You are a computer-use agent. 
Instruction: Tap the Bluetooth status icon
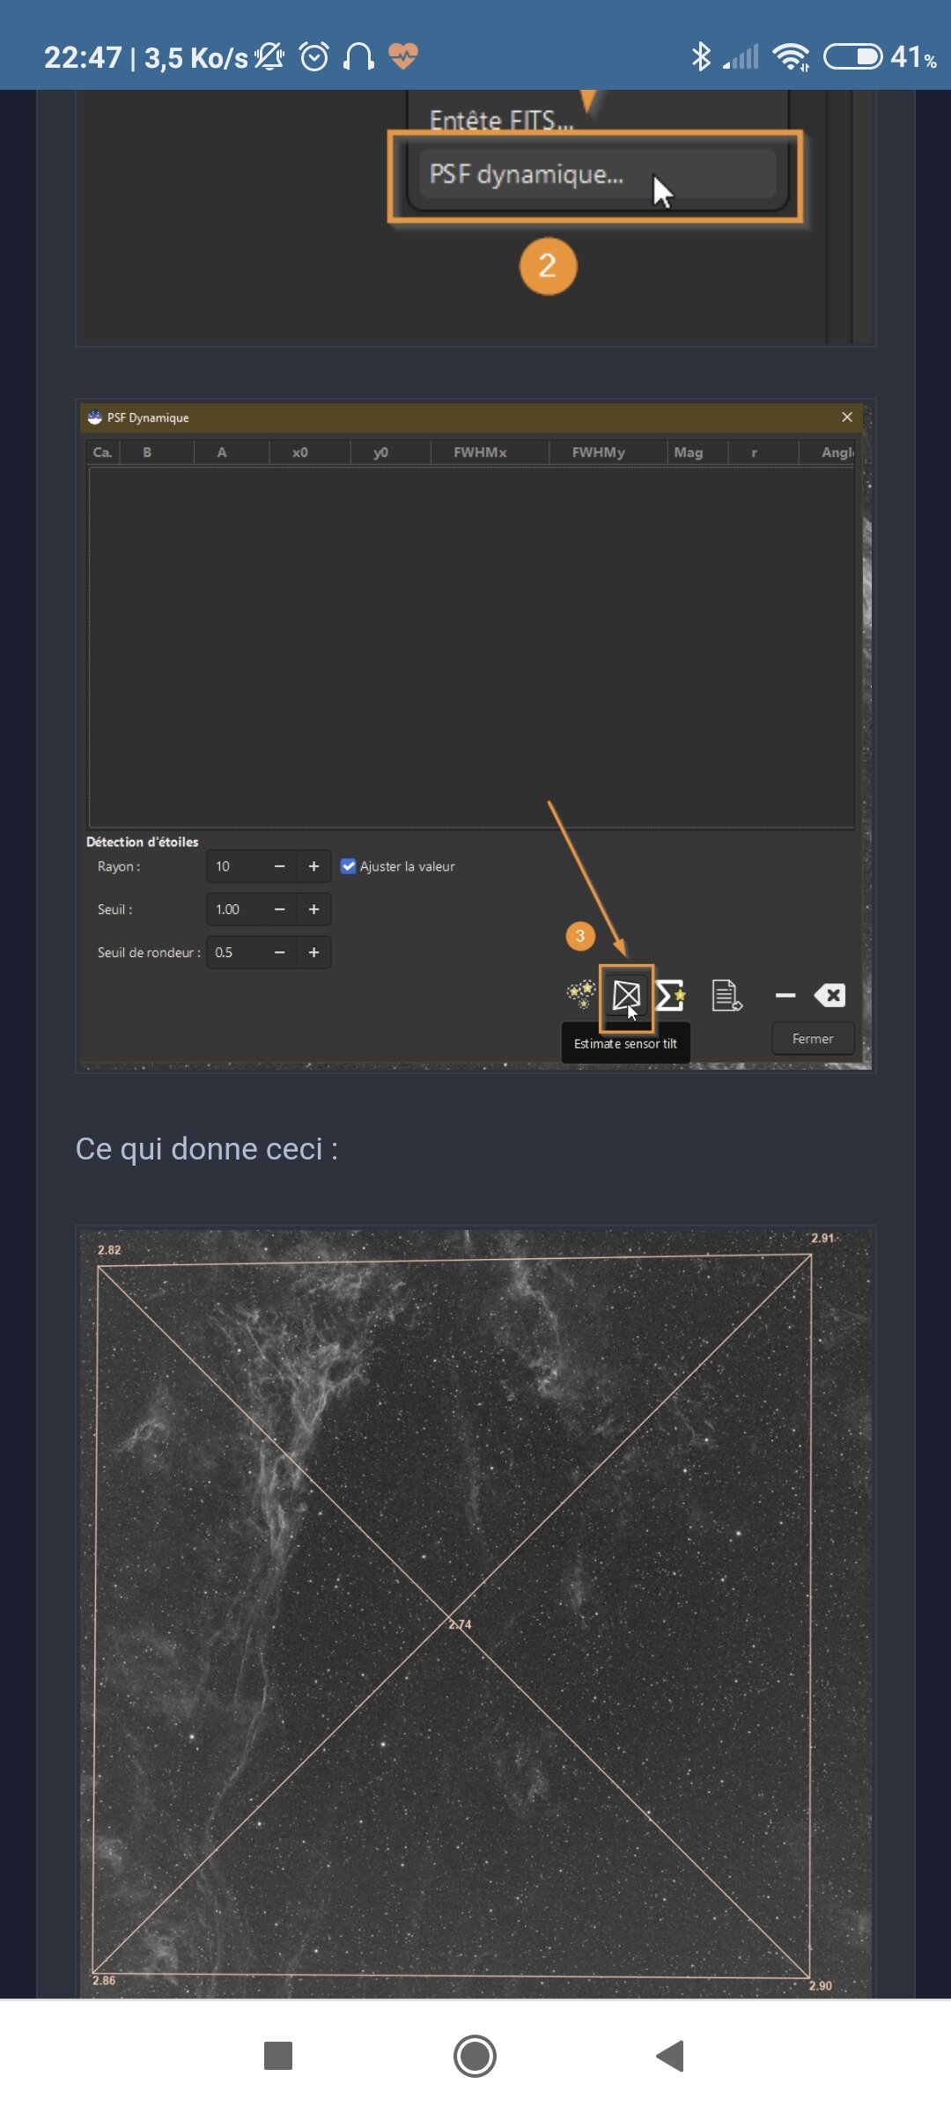[x=701, y=57]
